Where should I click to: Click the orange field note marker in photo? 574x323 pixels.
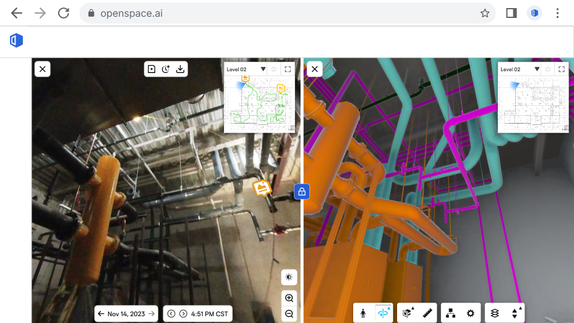tap(263, 187)
